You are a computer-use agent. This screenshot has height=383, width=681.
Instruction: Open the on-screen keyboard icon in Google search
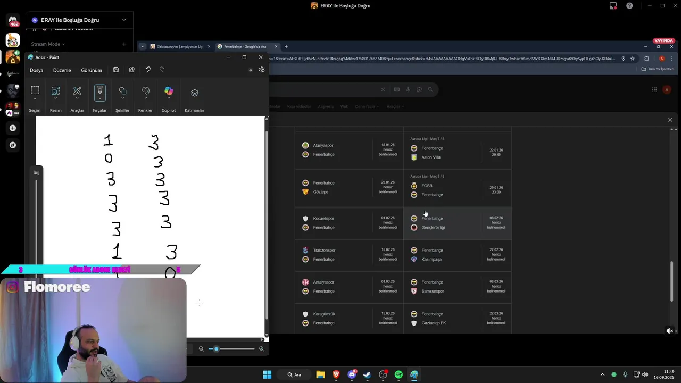point(396,90)
